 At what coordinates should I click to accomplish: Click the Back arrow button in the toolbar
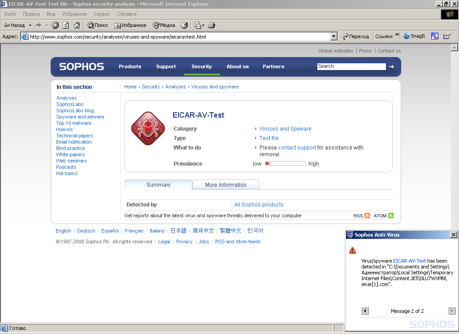(x=14, y=25)
